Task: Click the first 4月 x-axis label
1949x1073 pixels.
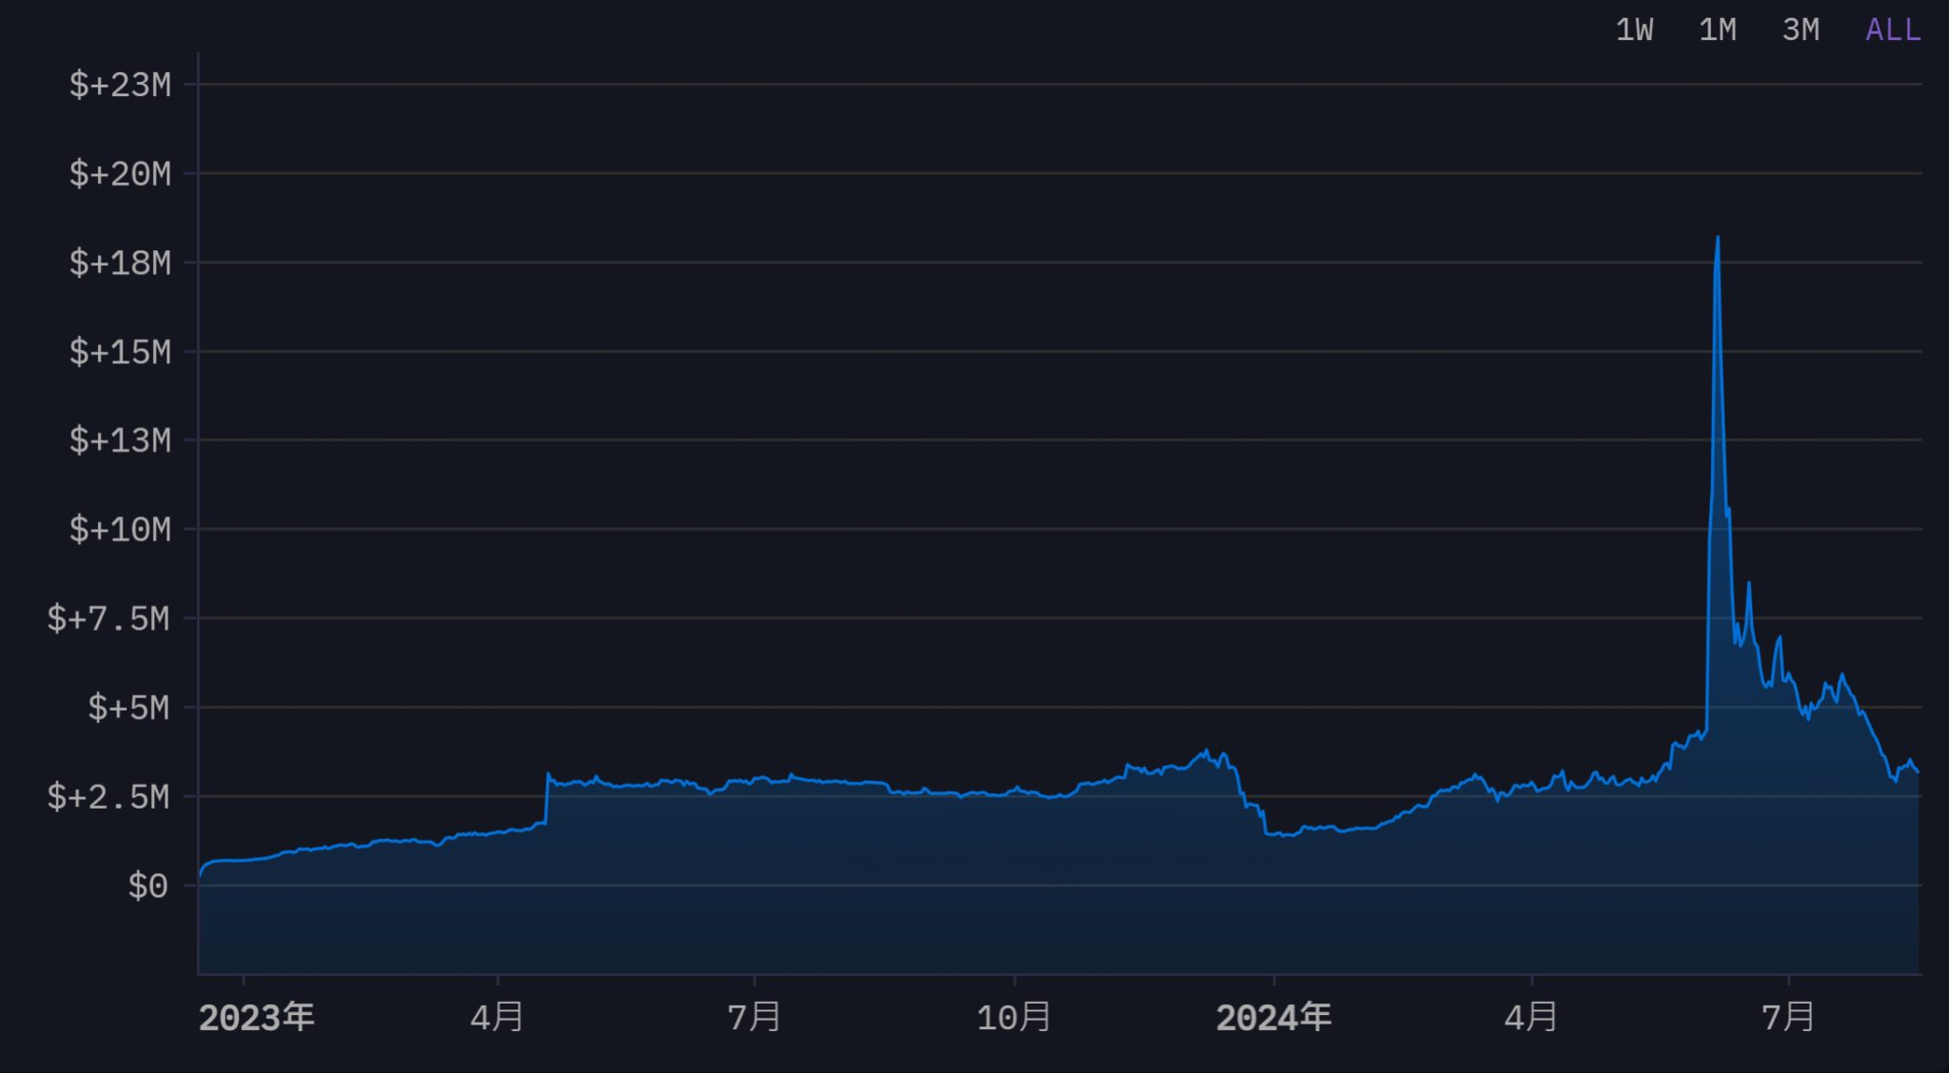Action: pyautogui.click(x=497, y=1018)
